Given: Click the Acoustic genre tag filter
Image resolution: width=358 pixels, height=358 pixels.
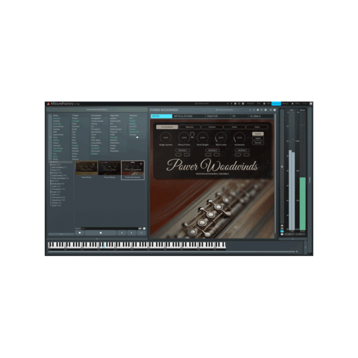Looking at the screenshot, I should (x=57, y=118).
